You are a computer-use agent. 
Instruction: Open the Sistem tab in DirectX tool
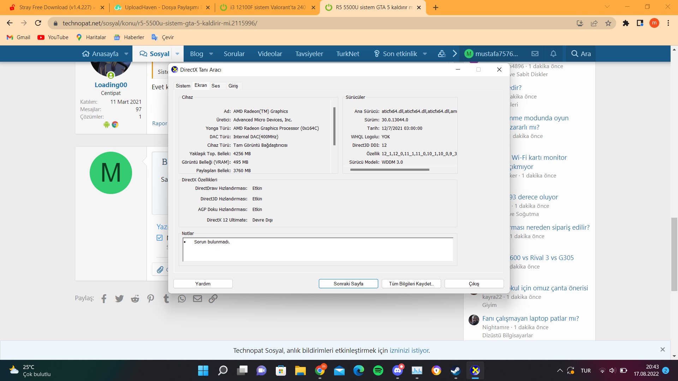coord(183,86)
